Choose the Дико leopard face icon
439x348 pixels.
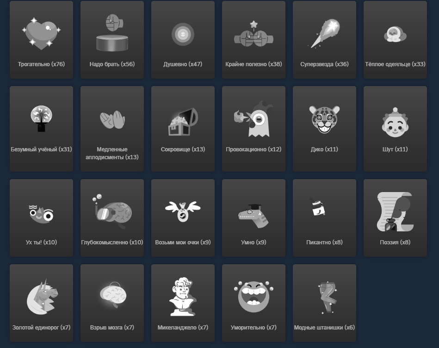pyautogui.click(x=324, y=119)
